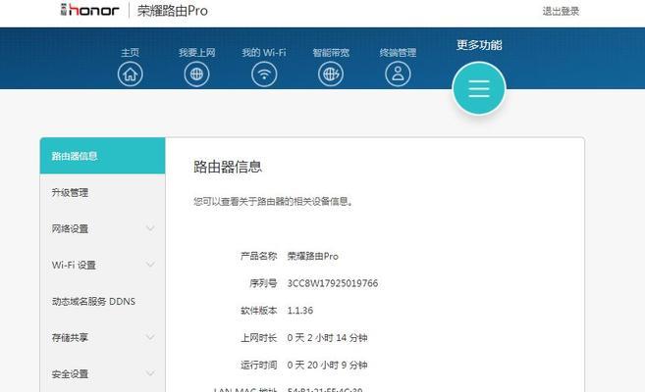This screenshot has width=645, height=392.
Task: Click the 产品名称 label
Action: (259, 256)
